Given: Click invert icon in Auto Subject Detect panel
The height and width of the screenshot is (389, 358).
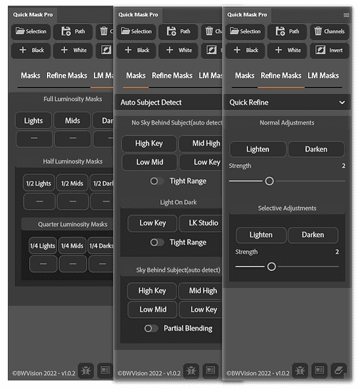Looking at the screenshot, I should [x=211, y=50].
